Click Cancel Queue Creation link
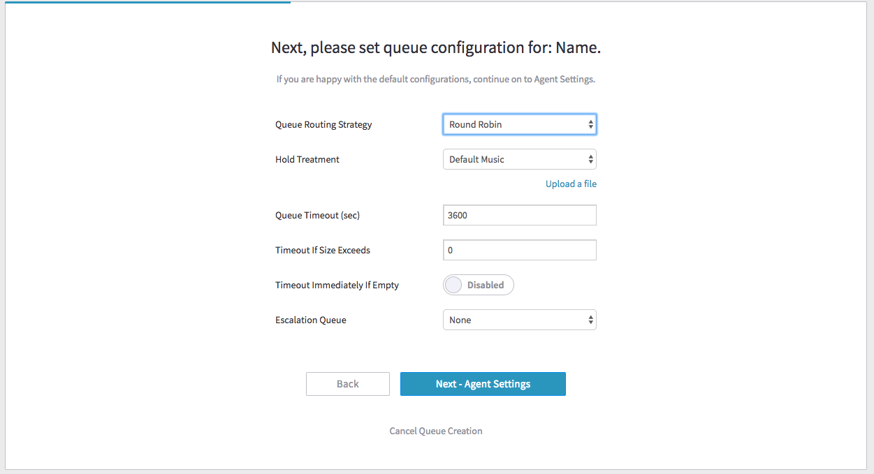This screenshot has height=474, width=874. 436,431
